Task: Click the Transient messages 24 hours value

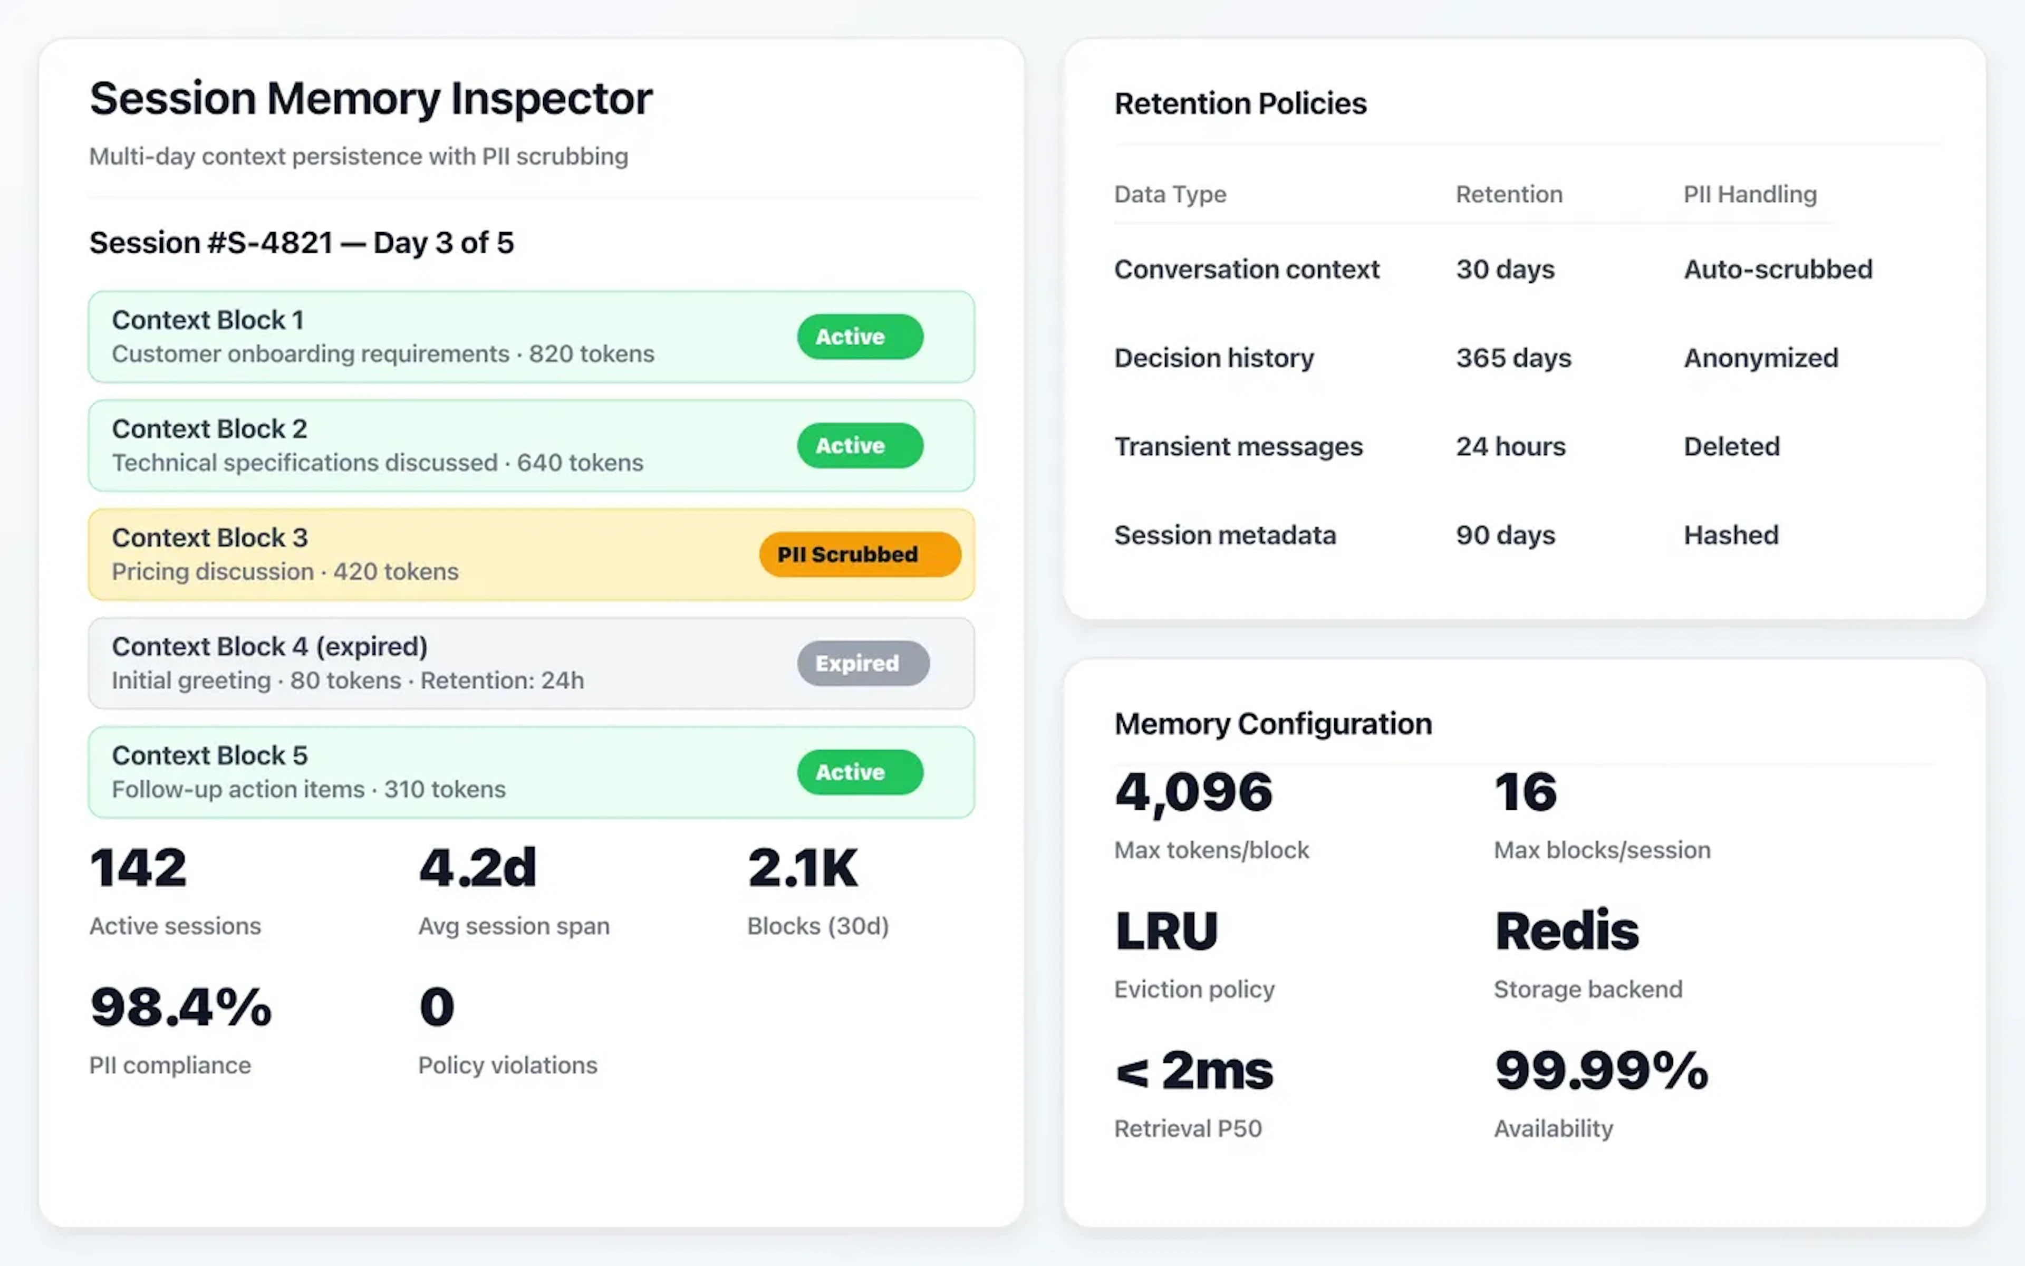Action: point(1510,446)
